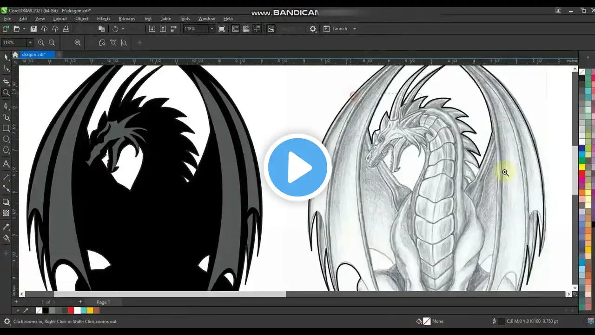
Task: Select the Text tool
Action: pyautogui.click(x=6, y=164)
